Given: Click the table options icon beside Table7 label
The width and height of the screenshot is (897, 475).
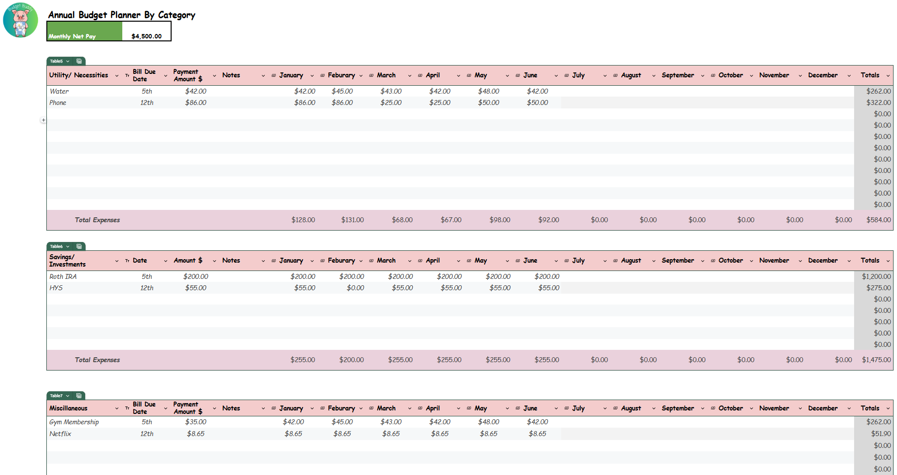Looking at the screenshot, I should 79,396.
